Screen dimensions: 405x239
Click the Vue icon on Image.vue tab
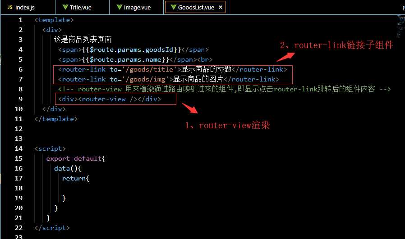tap(120, 7)
